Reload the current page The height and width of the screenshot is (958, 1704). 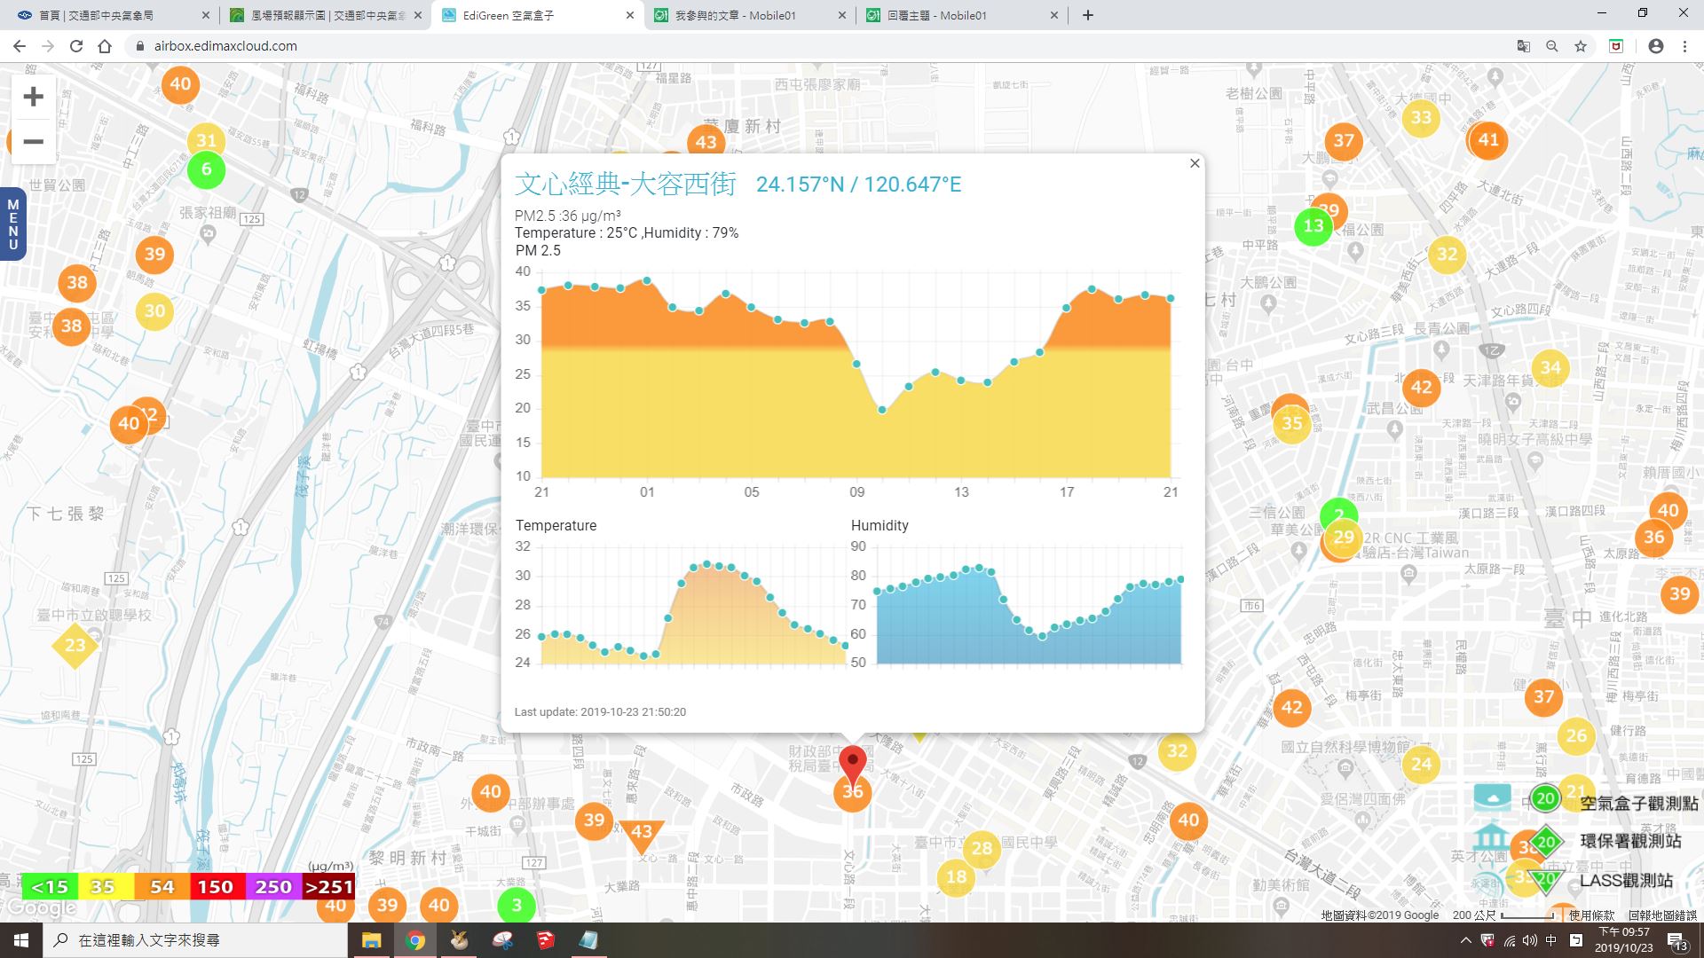click(76, 46)
